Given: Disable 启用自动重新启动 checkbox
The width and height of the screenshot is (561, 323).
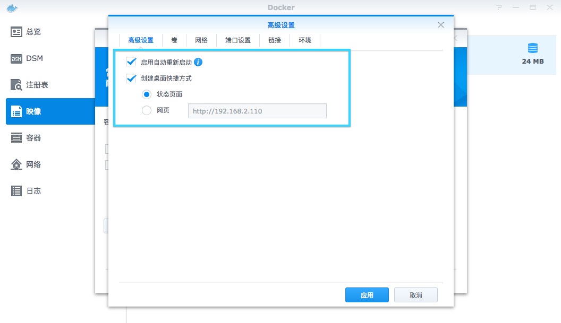Looking at the screenshot, I should pos(131,62).
